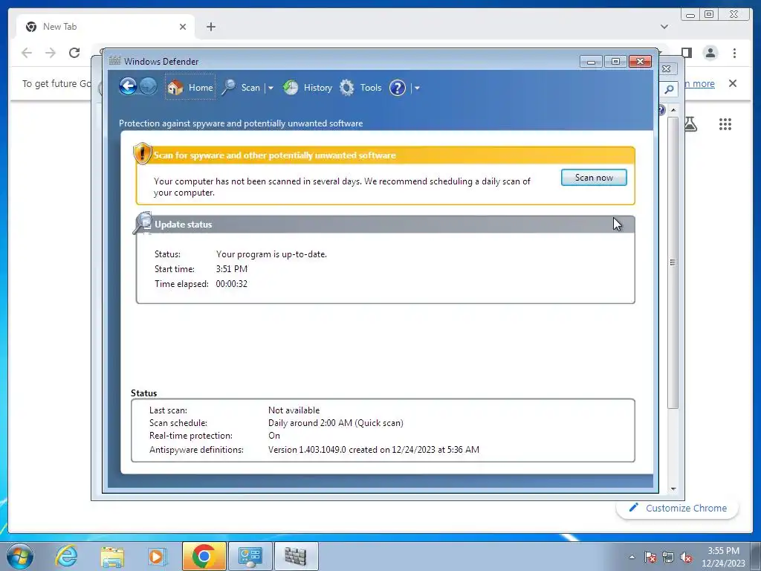The width and height of the screenshot is (761, 571).
Task: Select Real-time protection value "On"
Action: 273,435
